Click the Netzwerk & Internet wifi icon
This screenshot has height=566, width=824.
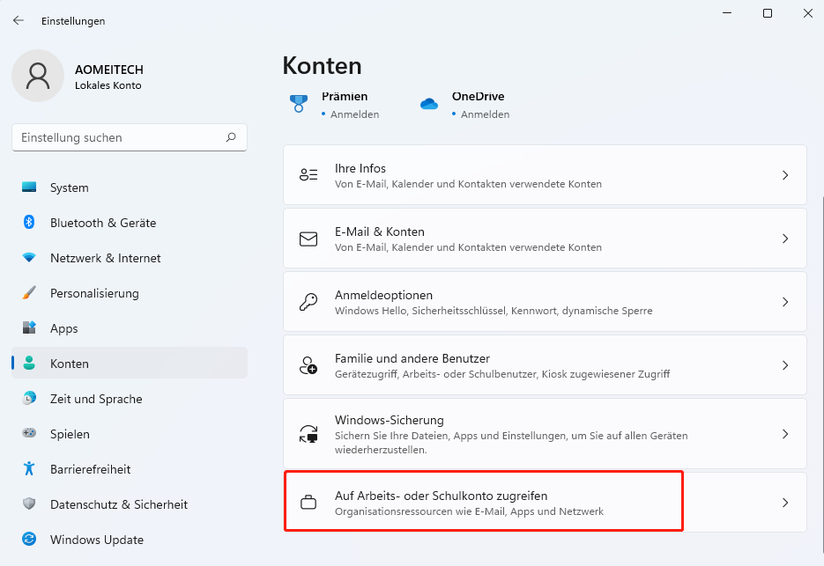[29, 258]
